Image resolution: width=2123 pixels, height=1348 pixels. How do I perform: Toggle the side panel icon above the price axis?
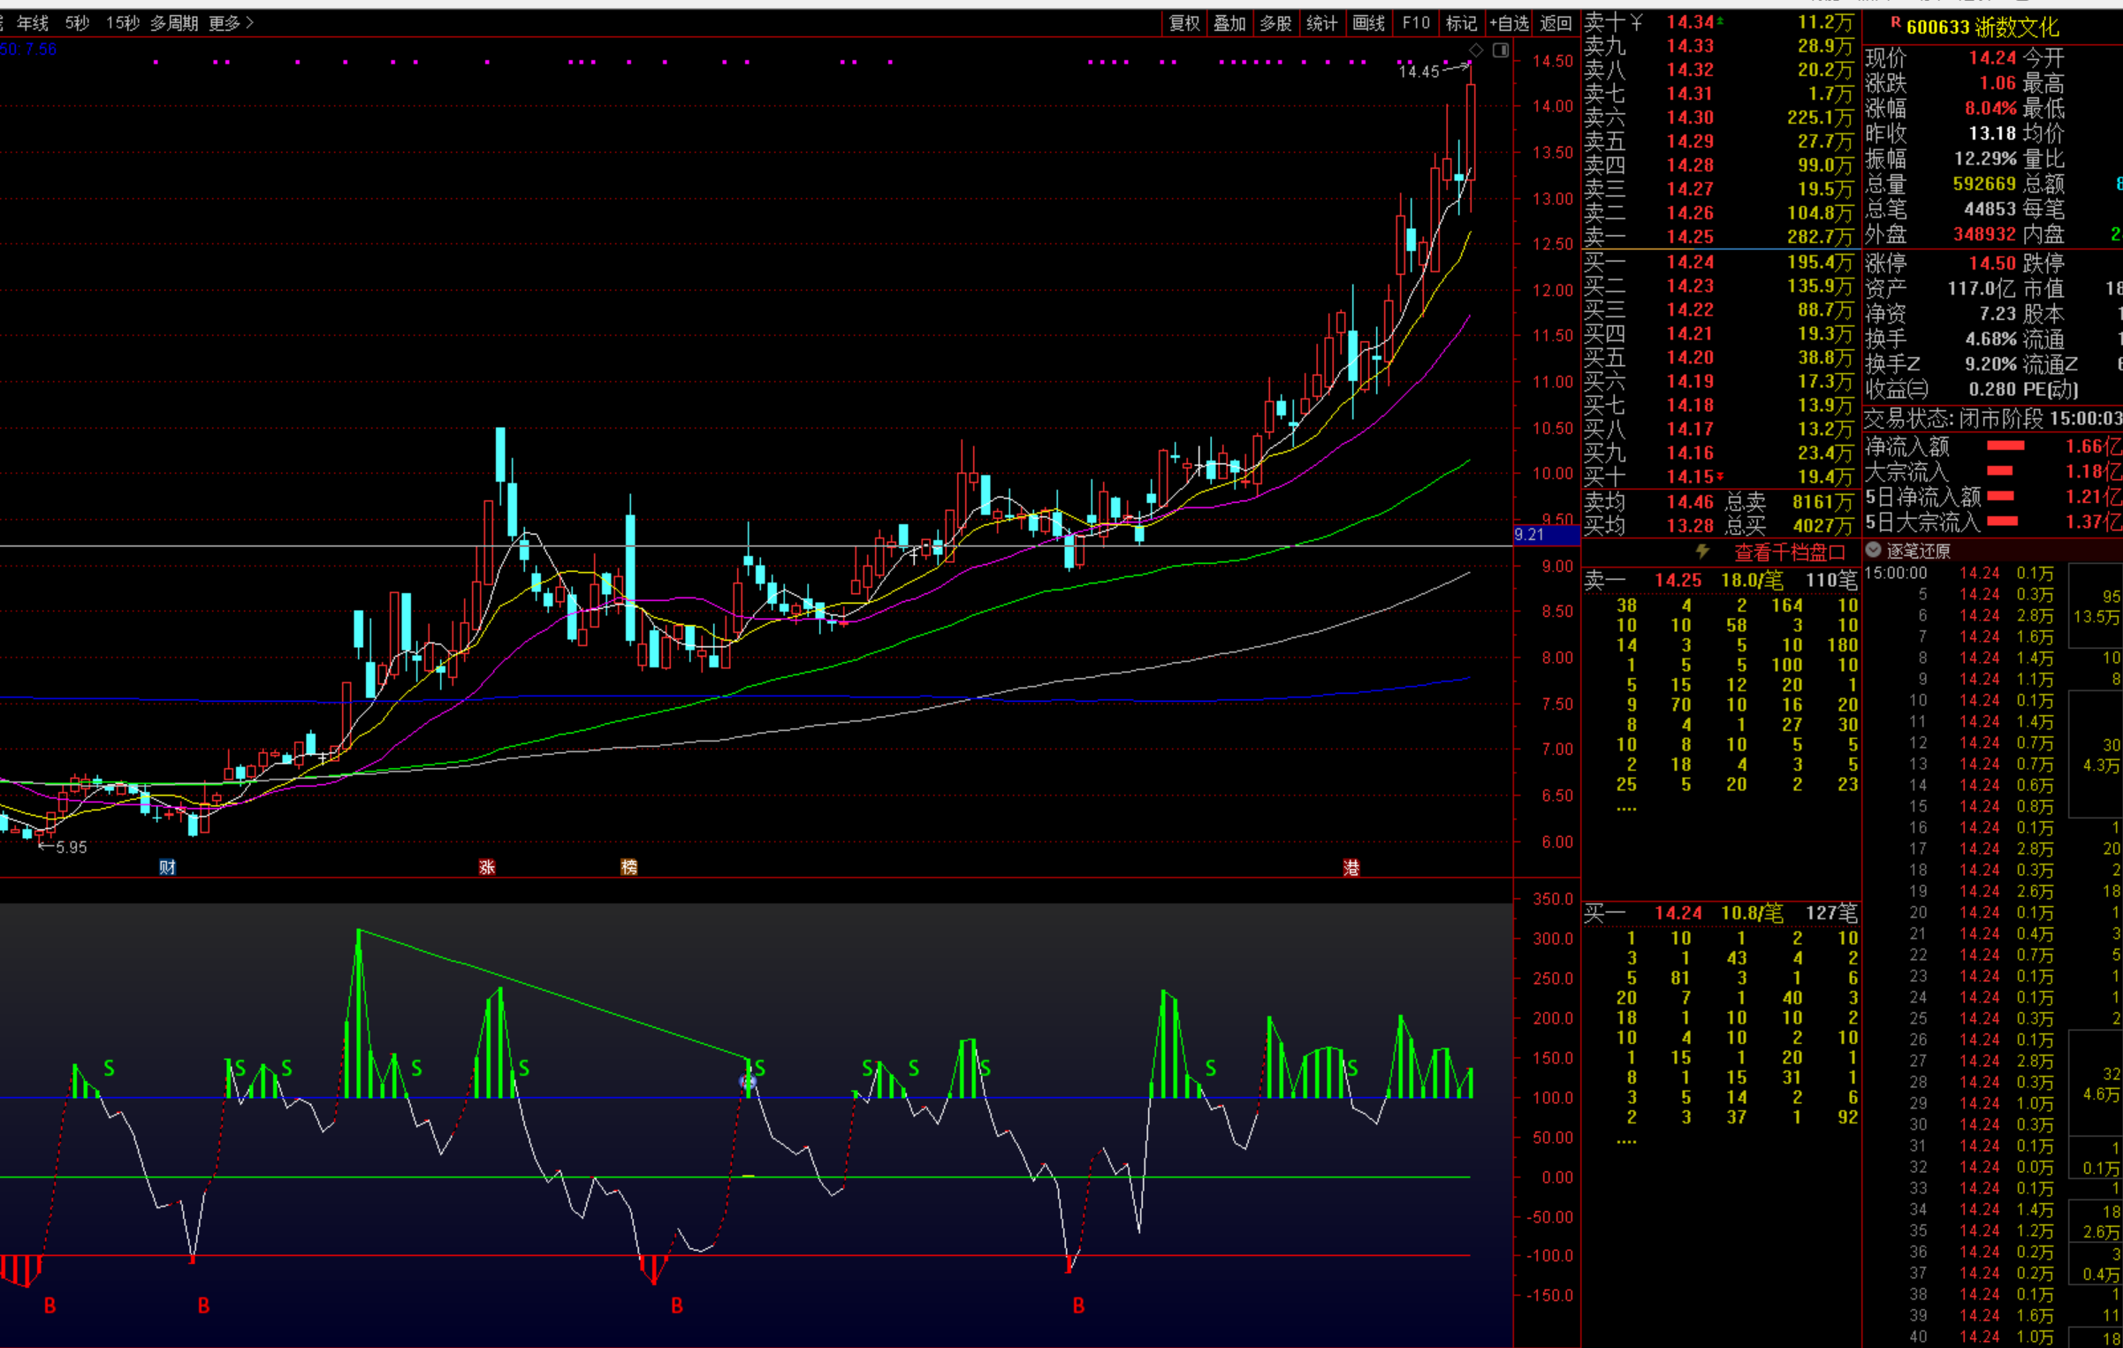(1501, 50)
